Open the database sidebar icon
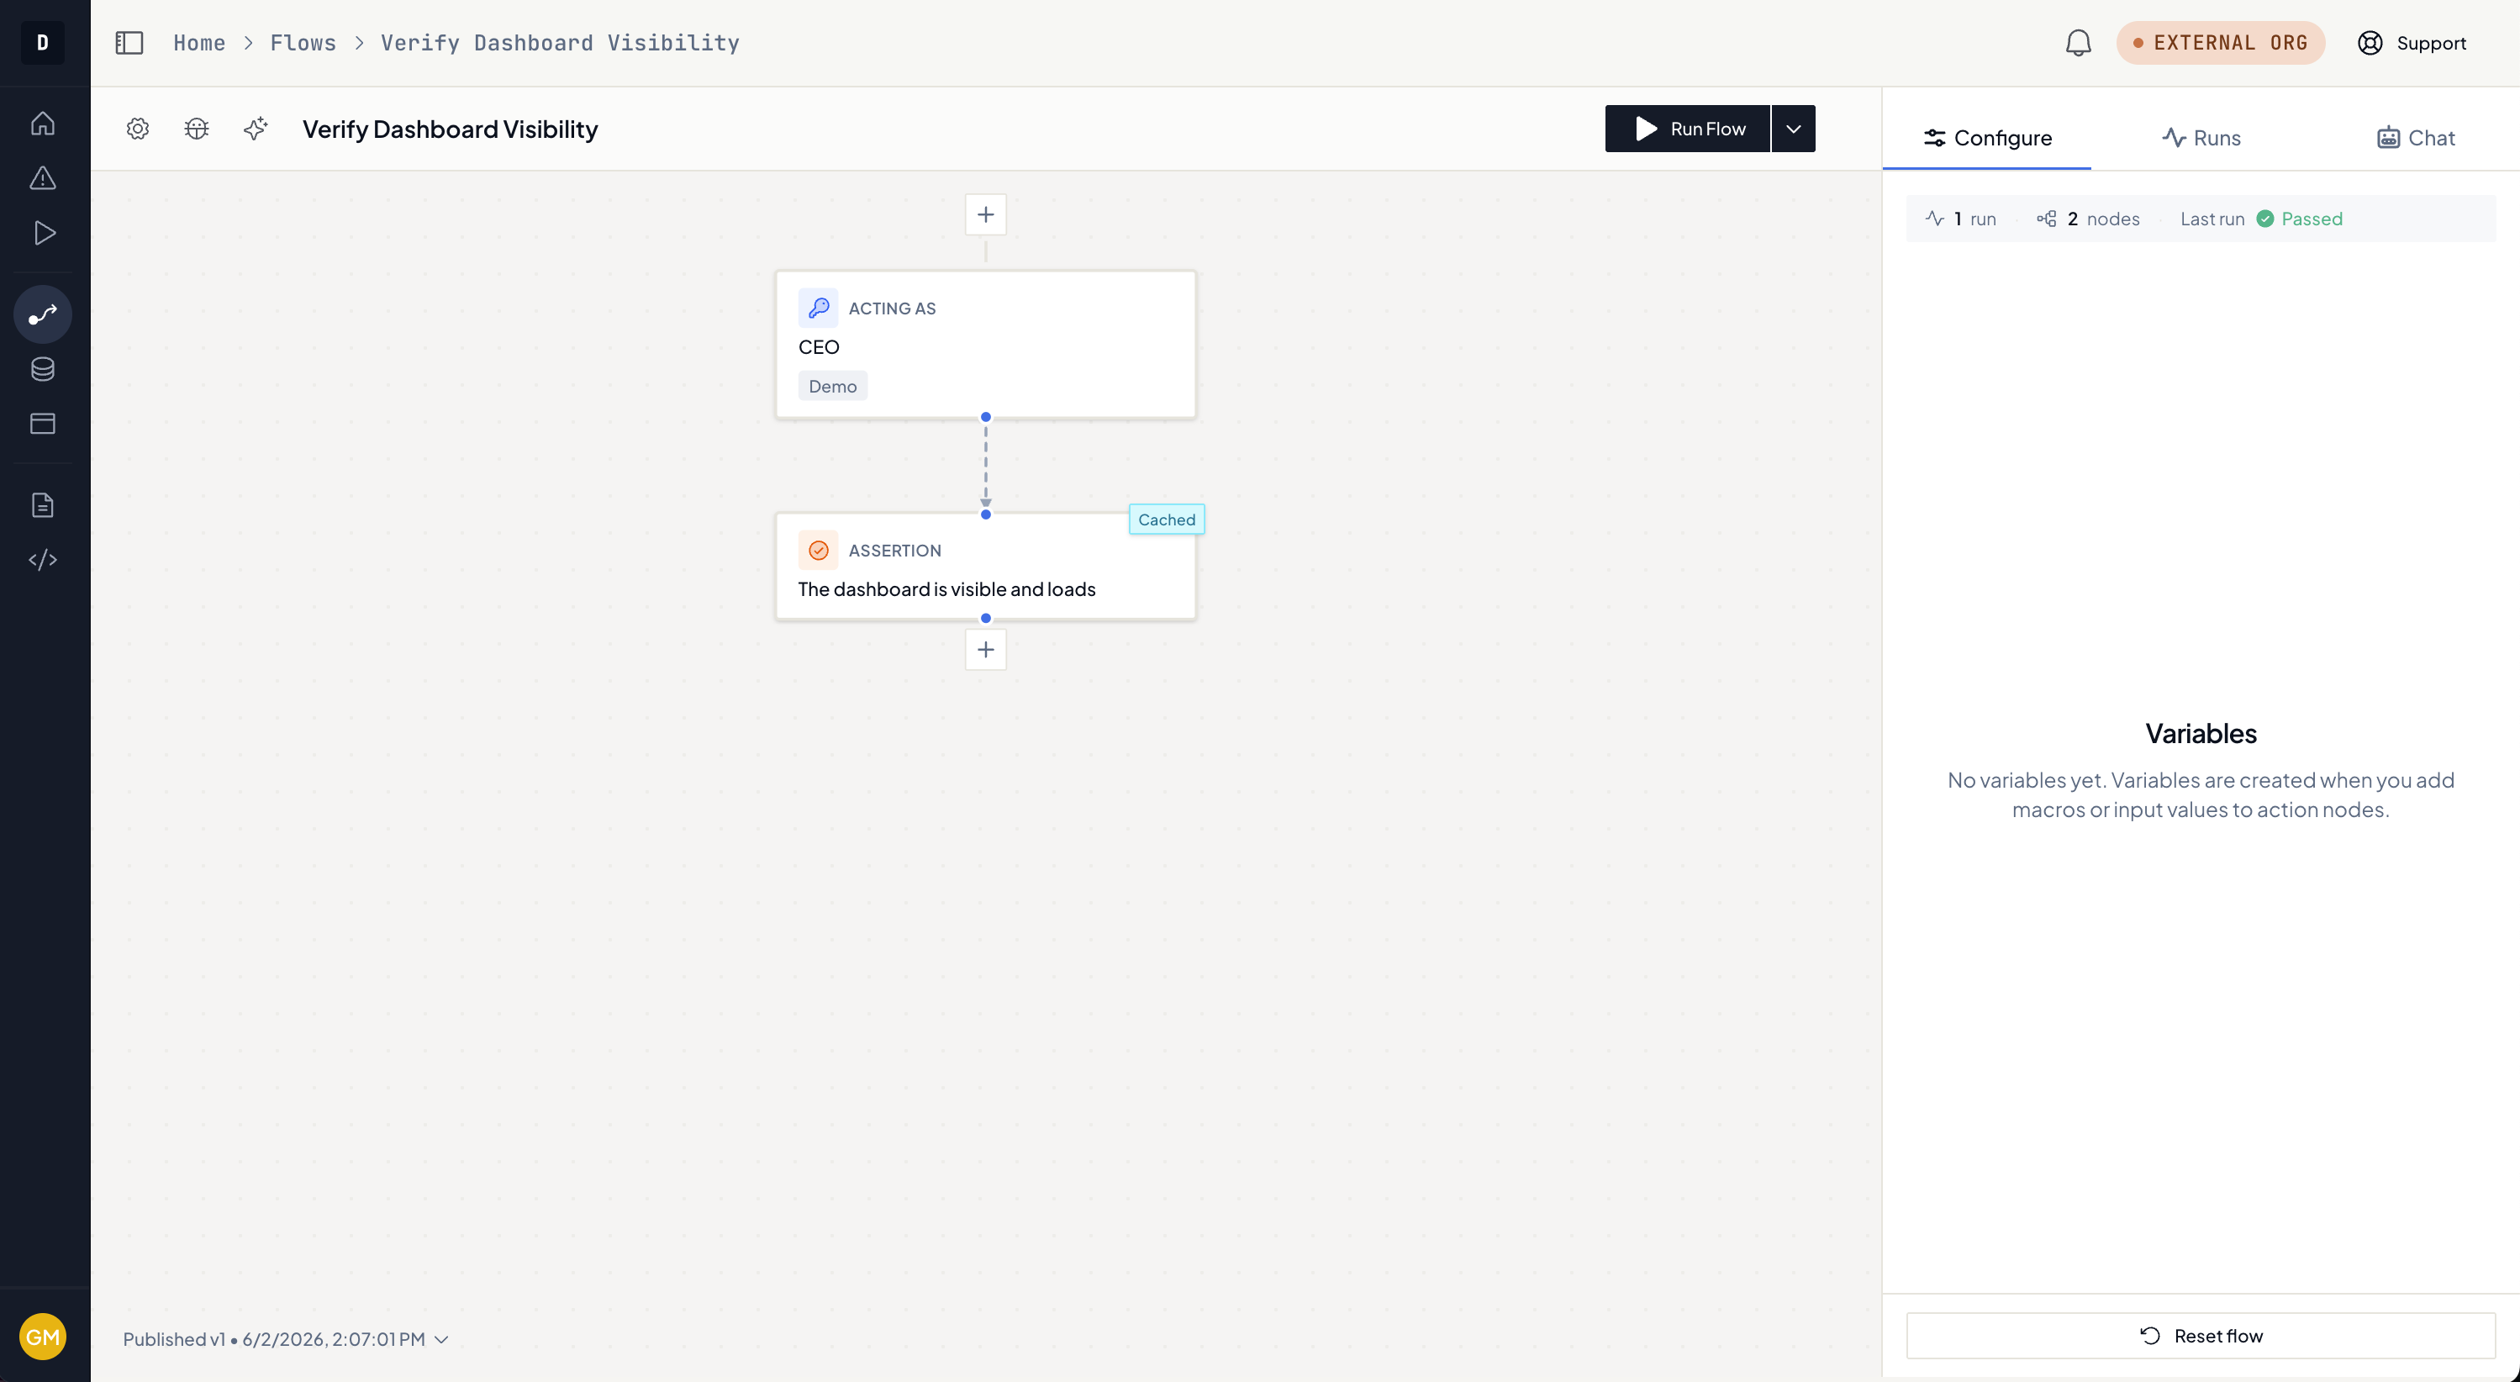The width and height of the screenshot is (2520, 1382). tap(43, 369)
